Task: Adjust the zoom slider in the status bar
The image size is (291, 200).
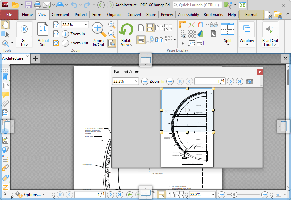Action: click(x=234, y=194)
